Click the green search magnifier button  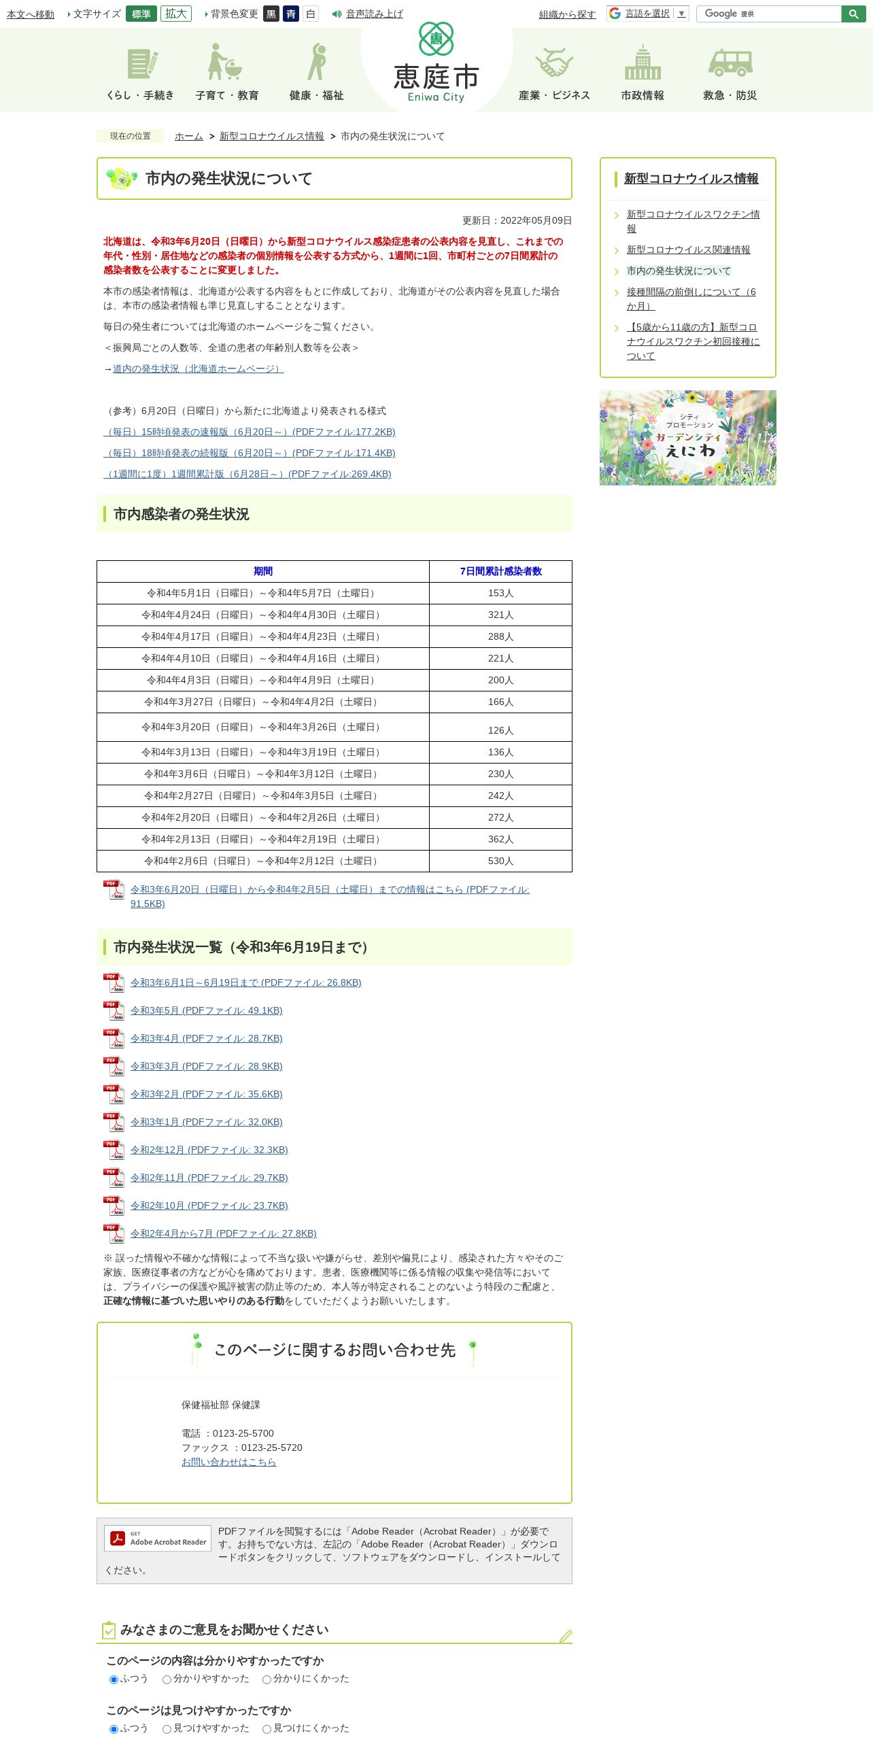(x=853, y=14)
